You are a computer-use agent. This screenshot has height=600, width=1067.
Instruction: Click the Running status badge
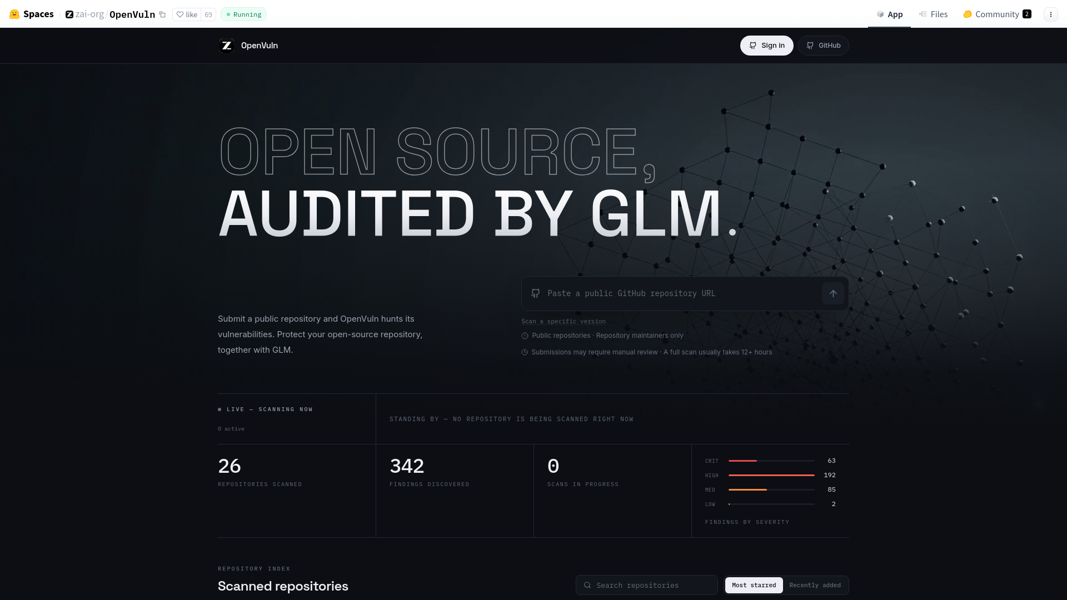point(243,14)
